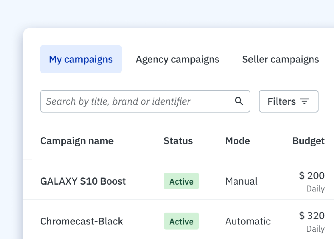Sort by the Budget column header
This screenshot has height=239, width=334.
click(308, 141)
